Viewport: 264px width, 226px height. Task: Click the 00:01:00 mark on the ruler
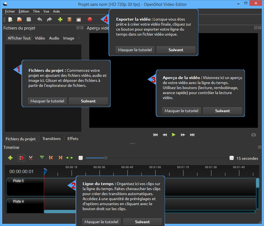pyautogui.click(x=155, y=167)
